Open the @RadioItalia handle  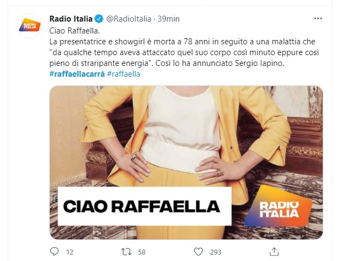tap(129, 19)
